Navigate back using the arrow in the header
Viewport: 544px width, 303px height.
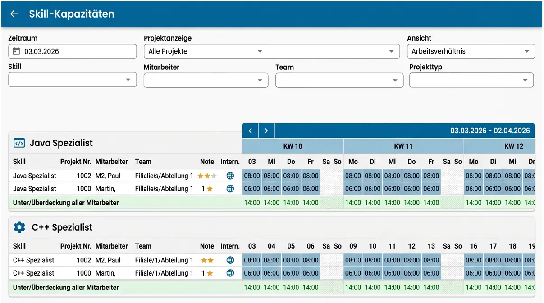(x=14, y=14)
